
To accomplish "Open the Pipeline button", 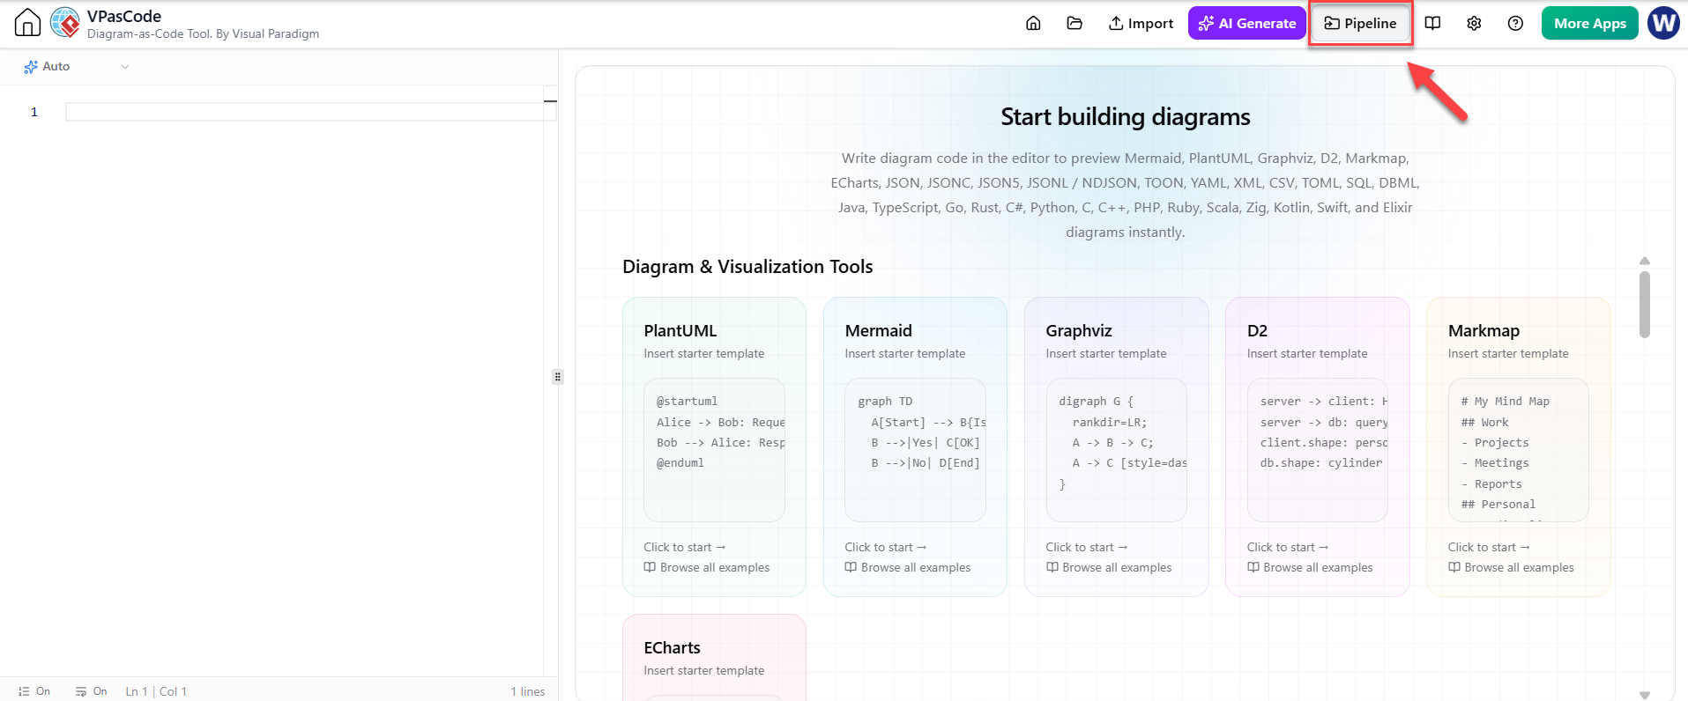I will (x=1360, y=23).
